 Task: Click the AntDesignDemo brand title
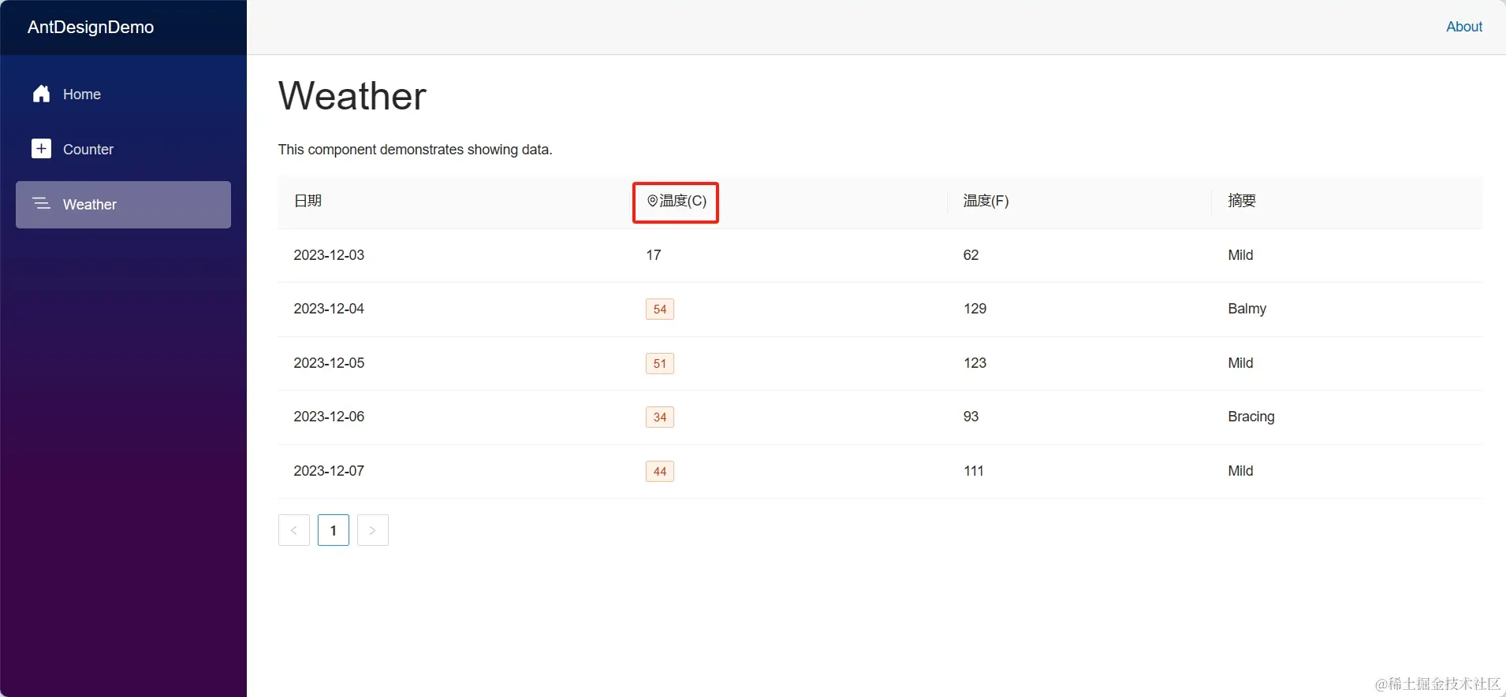click(91, 28)
